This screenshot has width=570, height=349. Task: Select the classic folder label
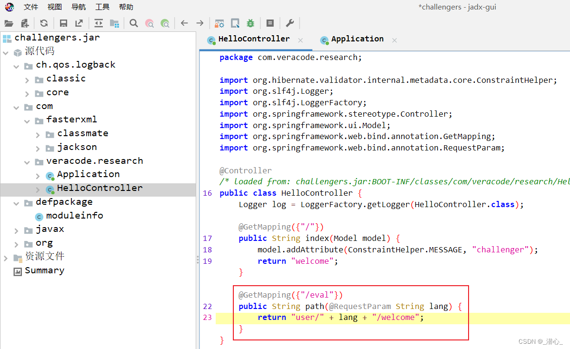click(66, 79)
